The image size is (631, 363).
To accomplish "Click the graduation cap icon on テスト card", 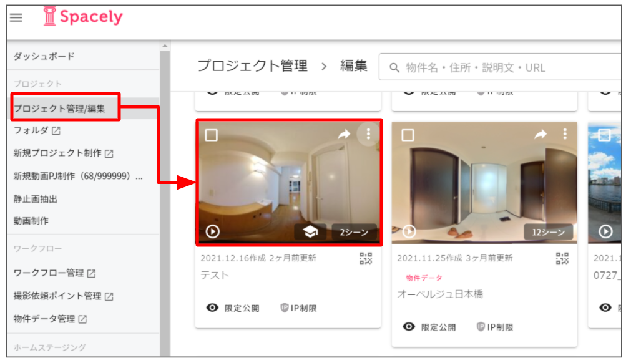I will pos(310,231).
